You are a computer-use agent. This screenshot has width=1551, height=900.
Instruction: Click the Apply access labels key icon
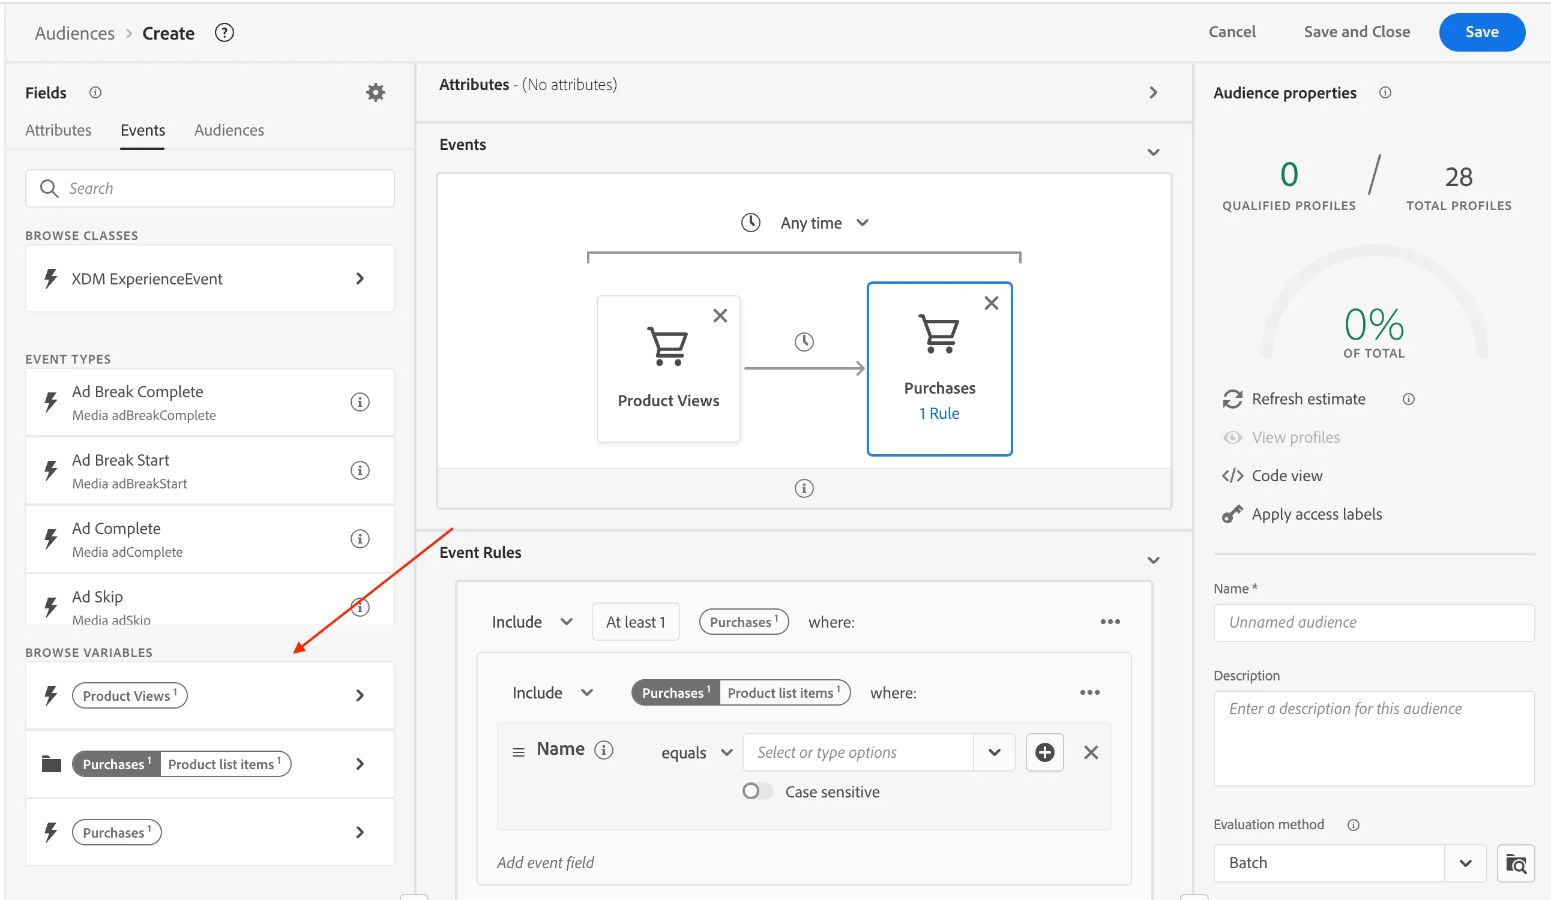click(1232, 514)
